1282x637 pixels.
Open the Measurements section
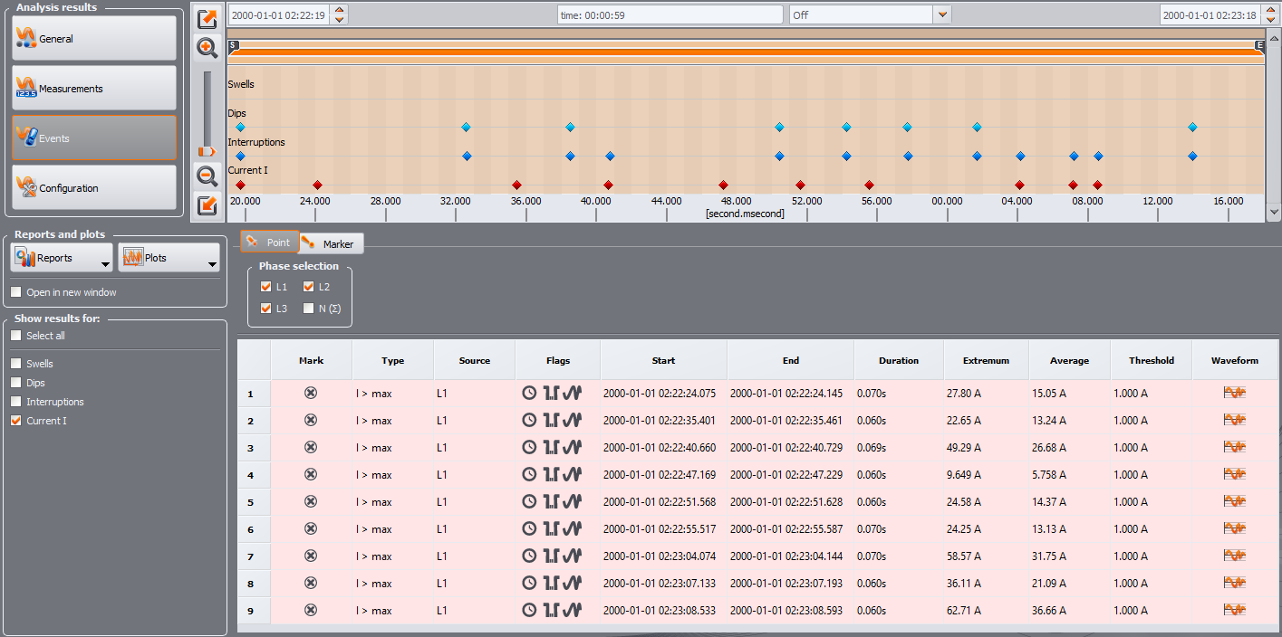(94, 89)
